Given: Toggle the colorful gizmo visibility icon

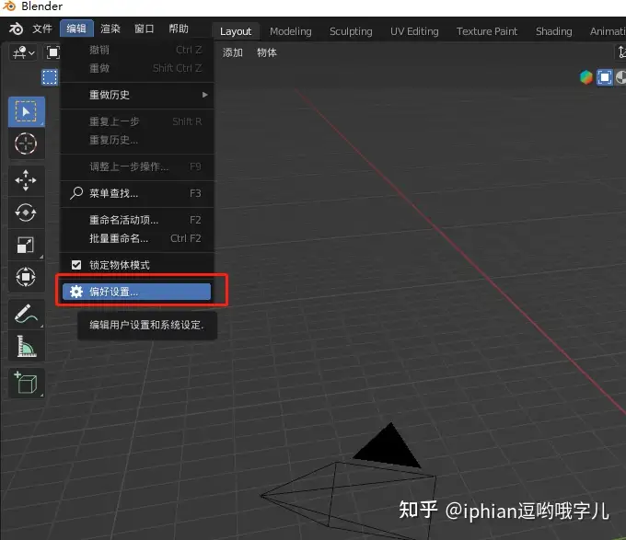Looking at the screenshot, I should 586,77.
